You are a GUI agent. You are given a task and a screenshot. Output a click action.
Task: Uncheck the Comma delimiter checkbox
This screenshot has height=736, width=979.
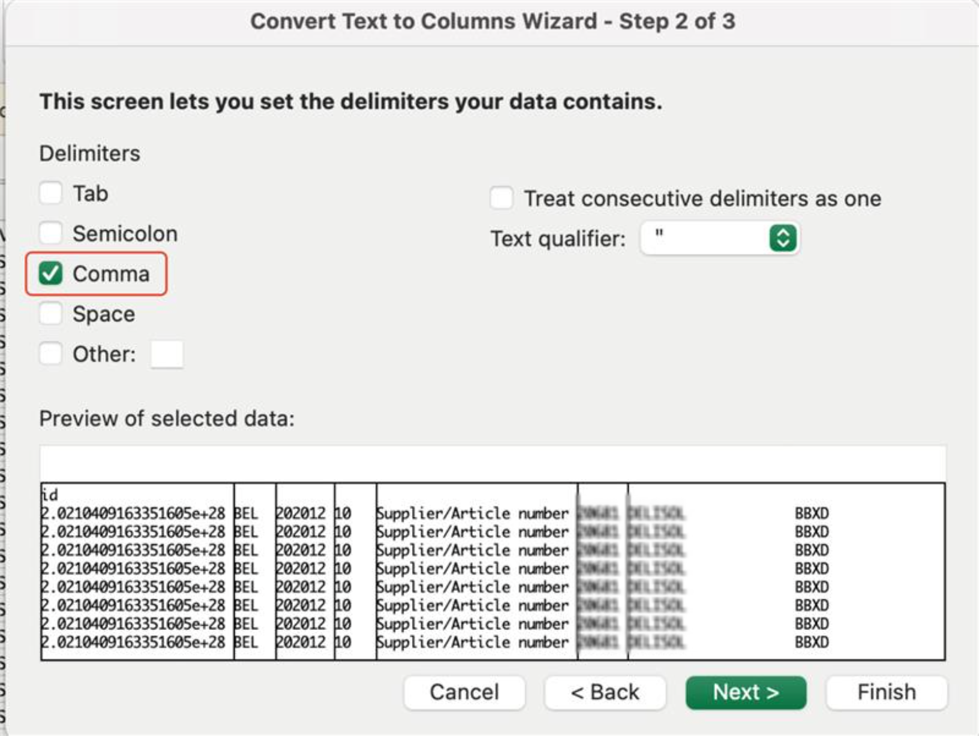pos(52,274)
